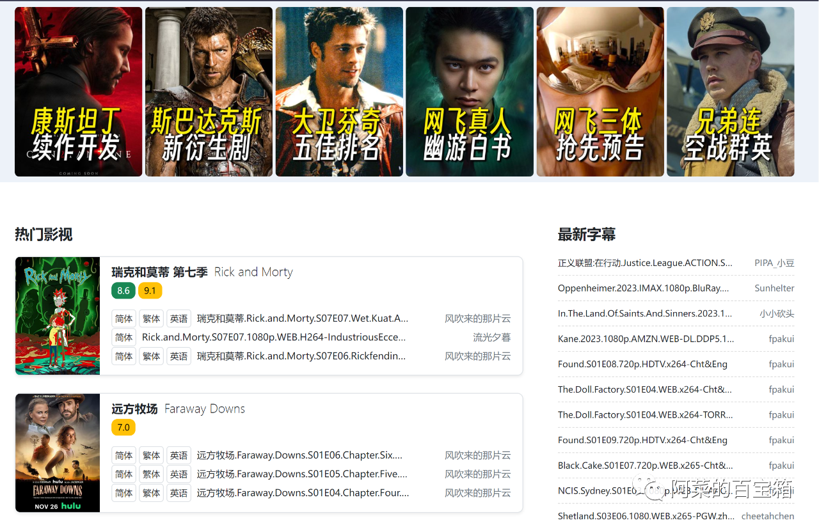Click the Faraway Downs poster image
The width and height of the screenshot is (819, 525).
click(x=58, y=453)
